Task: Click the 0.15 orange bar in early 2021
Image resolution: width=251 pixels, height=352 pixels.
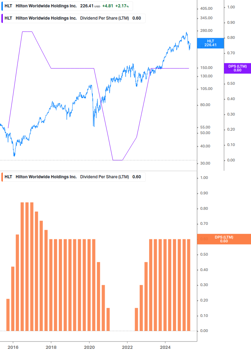Action: [108, 319]
